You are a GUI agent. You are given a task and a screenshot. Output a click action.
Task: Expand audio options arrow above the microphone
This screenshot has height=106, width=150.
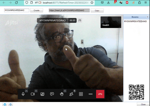(26, 91)
